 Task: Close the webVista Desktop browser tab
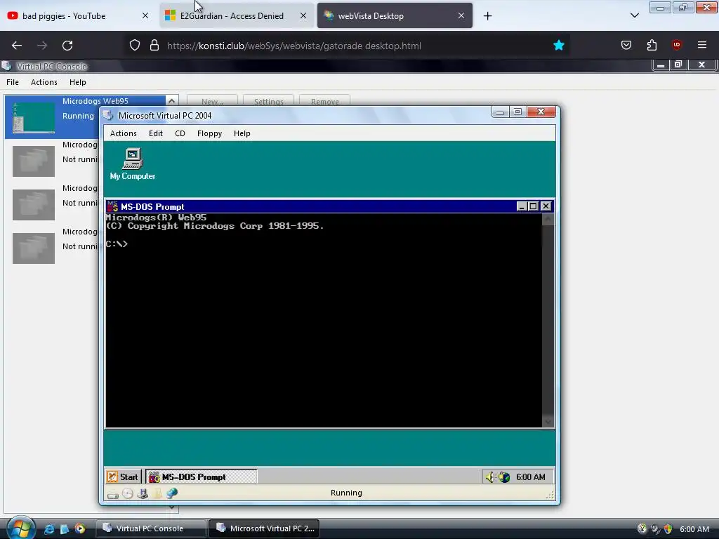(x=461, y=15)
